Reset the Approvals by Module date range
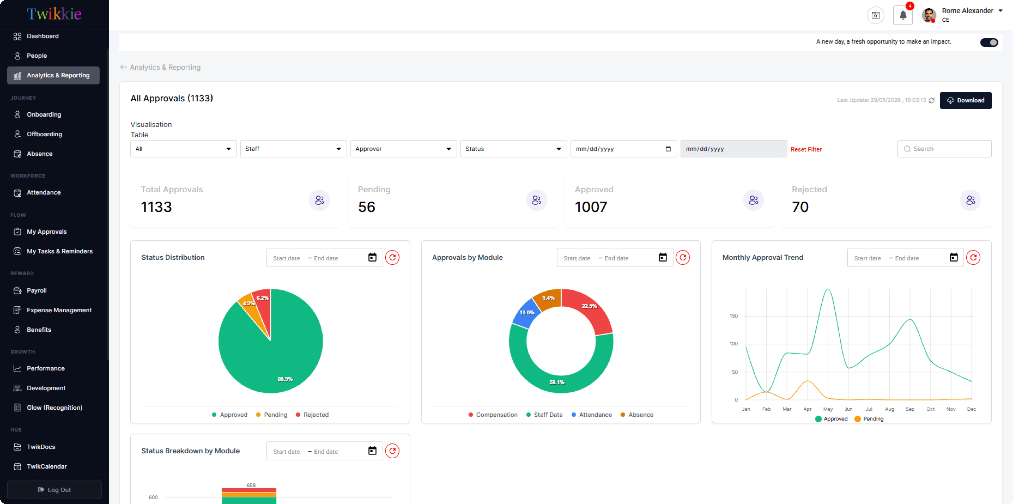Image resolution: width=1013 pixels, height=504 pixels. [683, 257]
